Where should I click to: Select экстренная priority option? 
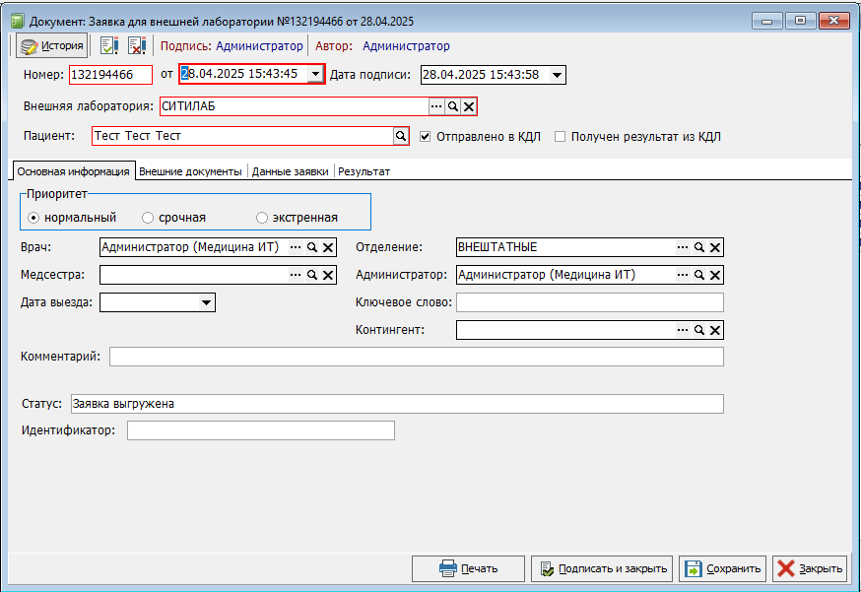tap(262, 218)
